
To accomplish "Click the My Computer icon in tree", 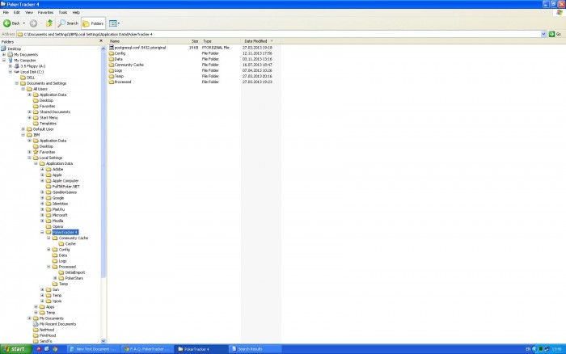I will coord(10,61).
